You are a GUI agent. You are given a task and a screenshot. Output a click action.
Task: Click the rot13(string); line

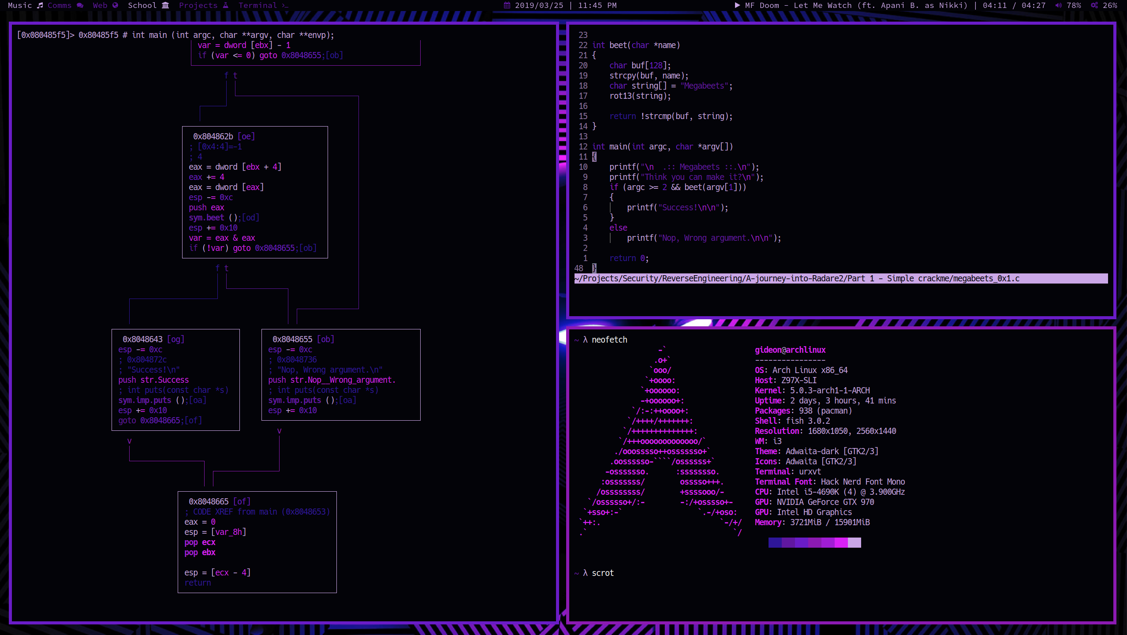click(x=640, y=96)
